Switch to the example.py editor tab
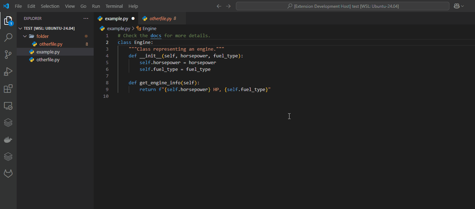The width and height of the screenshot is (475, 209). click(x=116, y=18)
